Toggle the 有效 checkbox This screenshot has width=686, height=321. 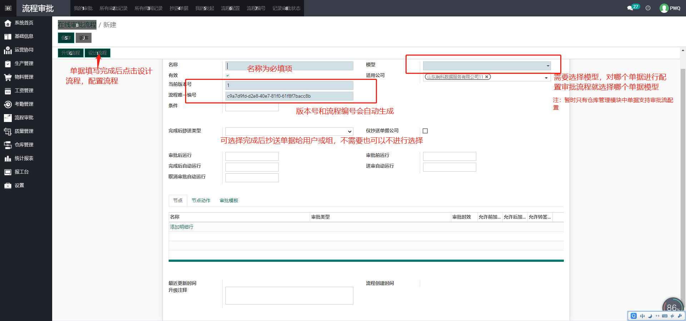point(228,75)
